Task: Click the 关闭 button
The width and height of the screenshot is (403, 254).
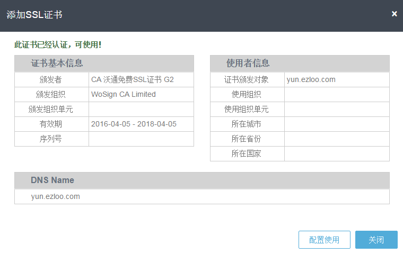Action: click(376, 240)
